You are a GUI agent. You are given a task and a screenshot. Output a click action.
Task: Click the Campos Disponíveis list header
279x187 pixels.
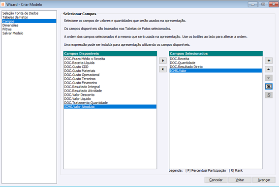pyautogui.click(x=110, y=54)
